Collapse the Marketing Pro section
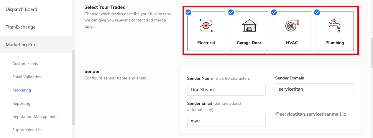 (x=36, y=45)
